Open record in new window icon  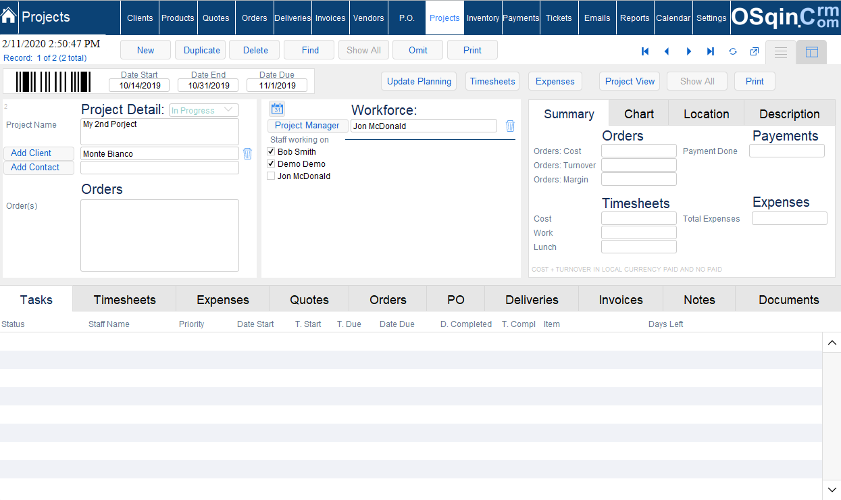(x=755, y=51)
